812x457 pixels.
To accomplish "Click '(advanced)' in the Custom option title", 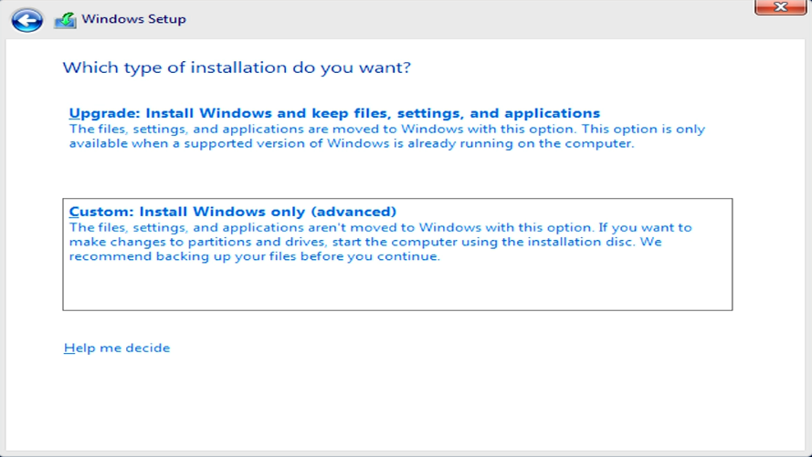I will tap(353, 212).
